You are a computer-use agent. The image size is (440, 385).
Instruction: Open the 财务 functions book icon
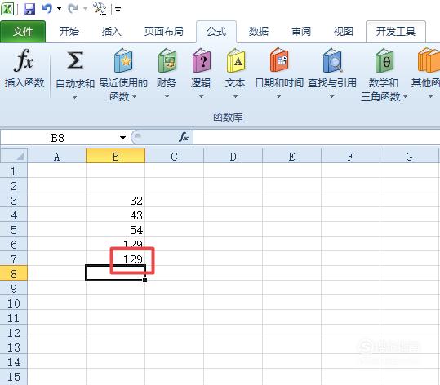coord(167,60)
